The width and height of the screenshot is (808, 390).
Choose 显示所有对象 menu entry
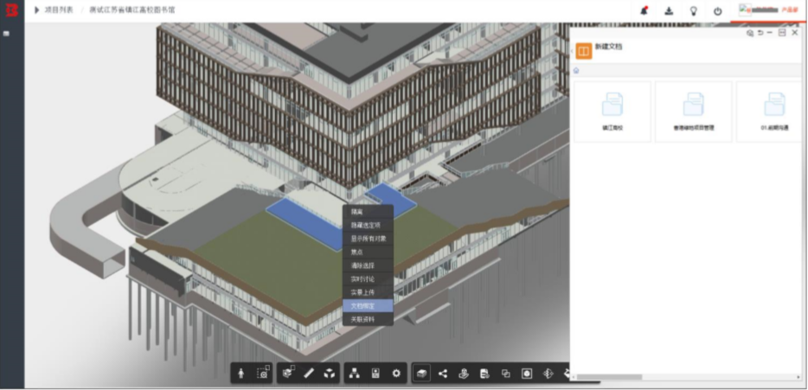tap(368, 239)
